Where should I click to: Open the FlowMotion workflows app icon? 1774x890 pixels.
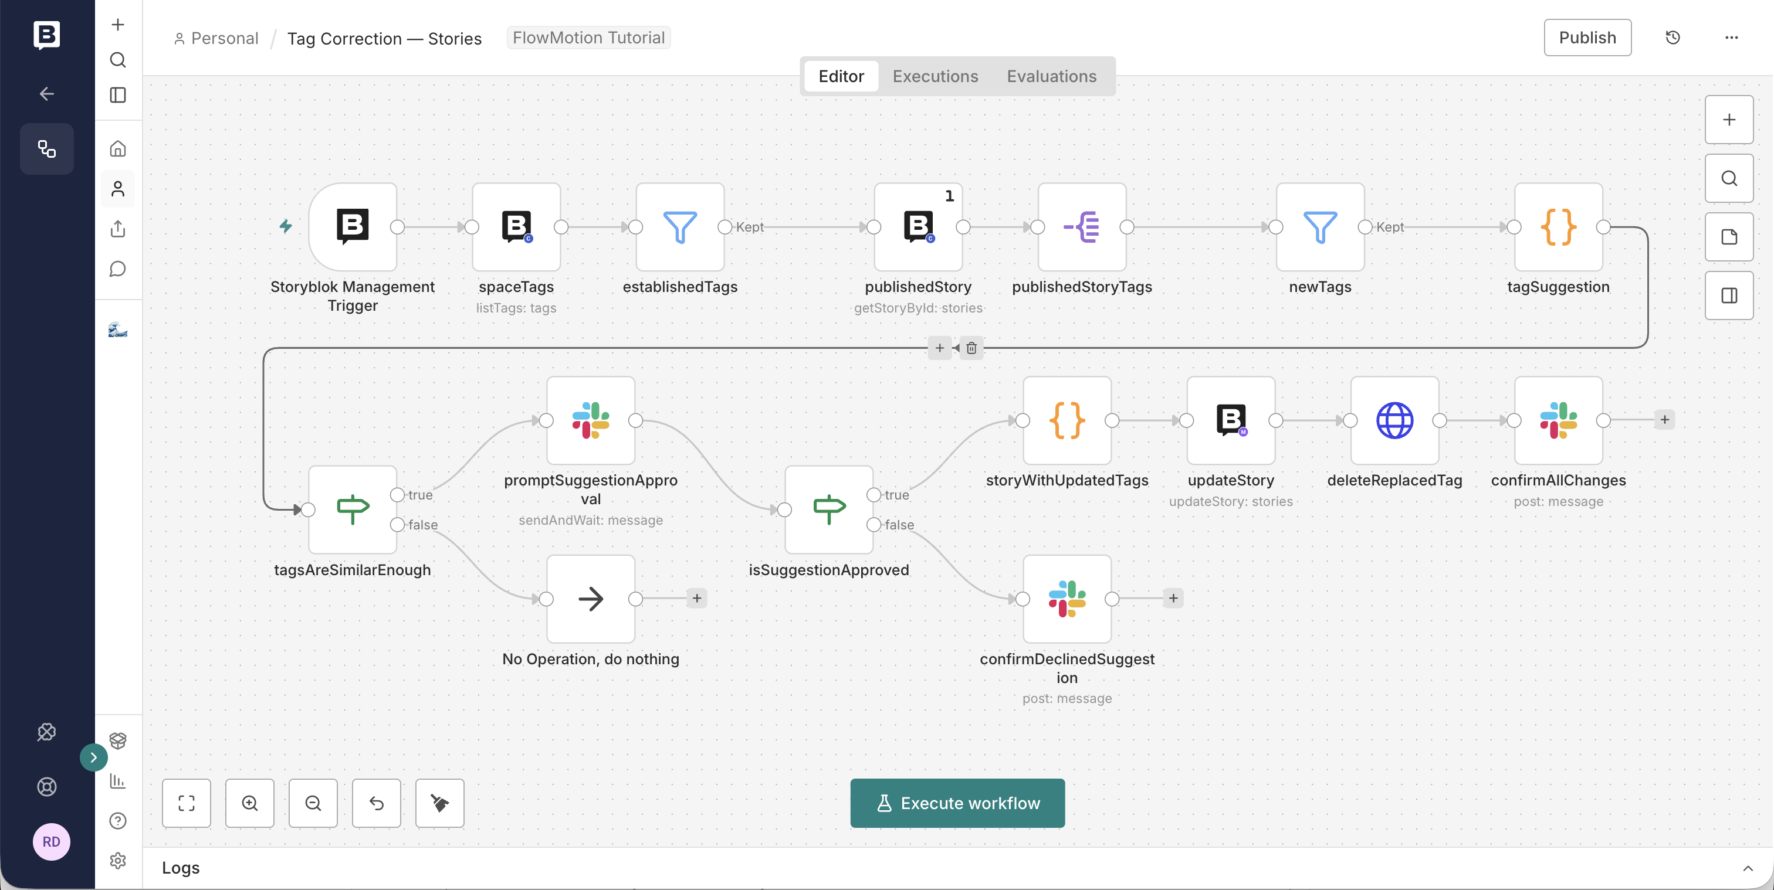click(47, 149)
